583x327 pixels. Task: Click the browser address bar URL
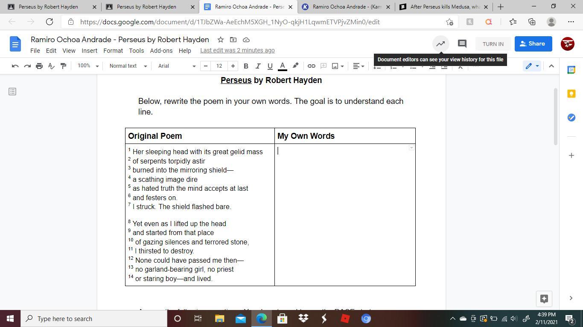(230, 22)
